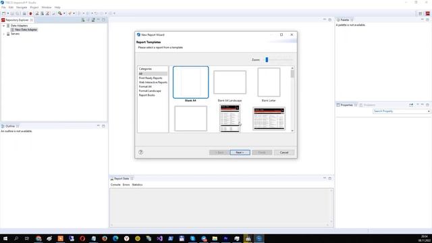Select Print Ready Reports category
Viewport: 432px width, 243px height.
pyautogui.click(x=151, y=78)
